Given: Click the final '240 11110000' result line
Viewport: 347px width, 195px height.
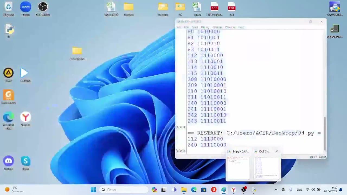Looking at the screenshot, I should pos(207,145).
